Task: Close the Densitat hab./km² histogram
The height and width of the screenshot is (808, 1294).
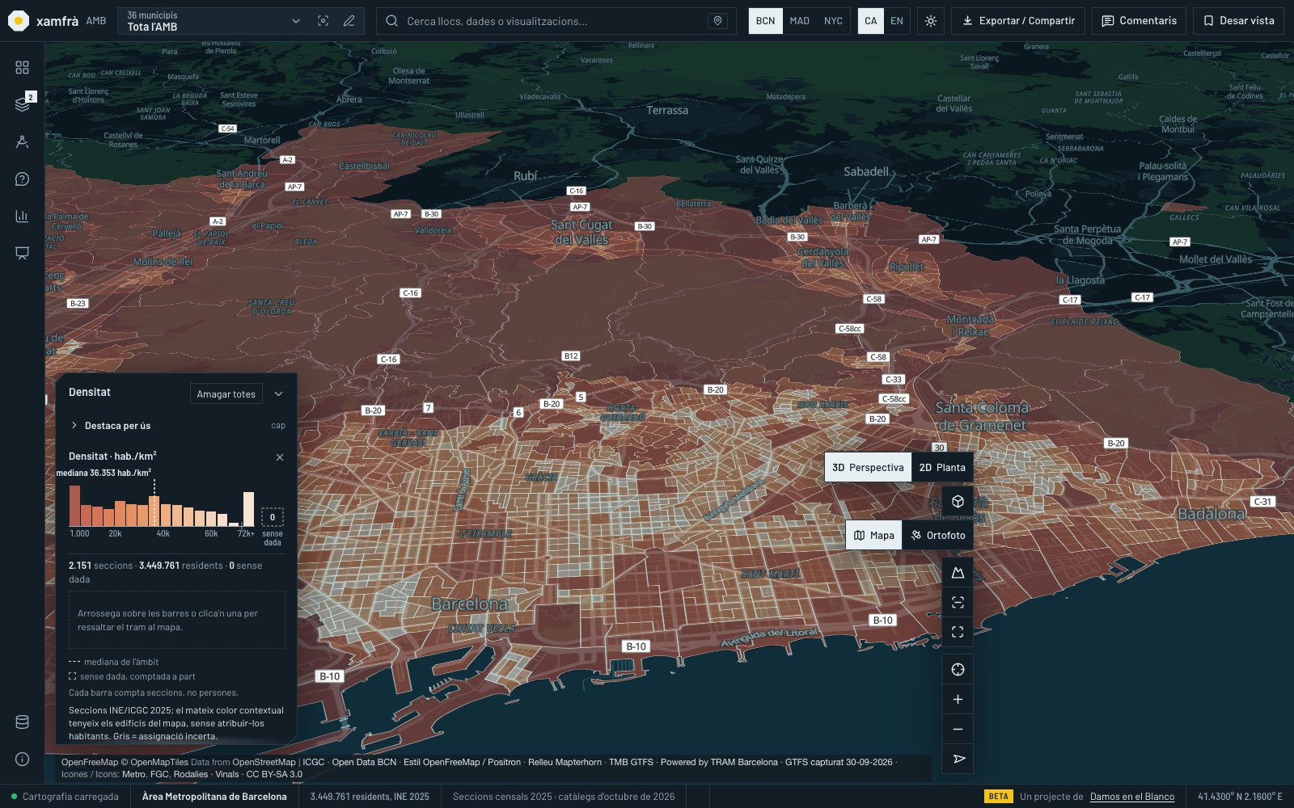Action: point(280,457)
